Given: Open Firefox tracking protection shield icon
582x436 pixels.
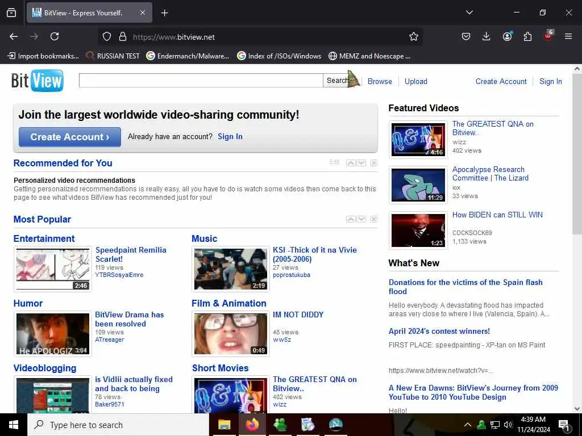Looking at the screenshot, I should click(107, 37).
